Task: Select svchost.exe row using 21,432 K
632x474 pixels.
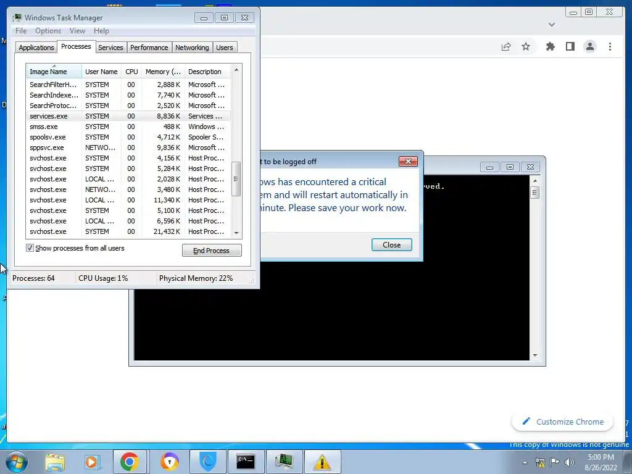Action: point(128,231)
